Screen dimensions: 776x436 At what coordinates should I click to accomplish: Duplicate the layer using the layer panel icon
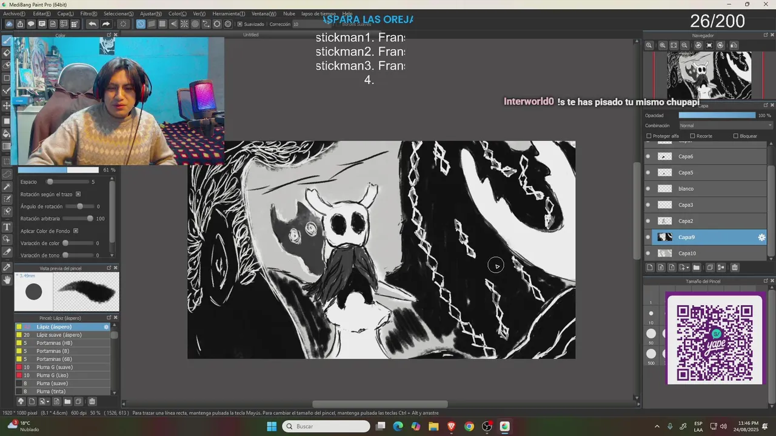[710, 267]
